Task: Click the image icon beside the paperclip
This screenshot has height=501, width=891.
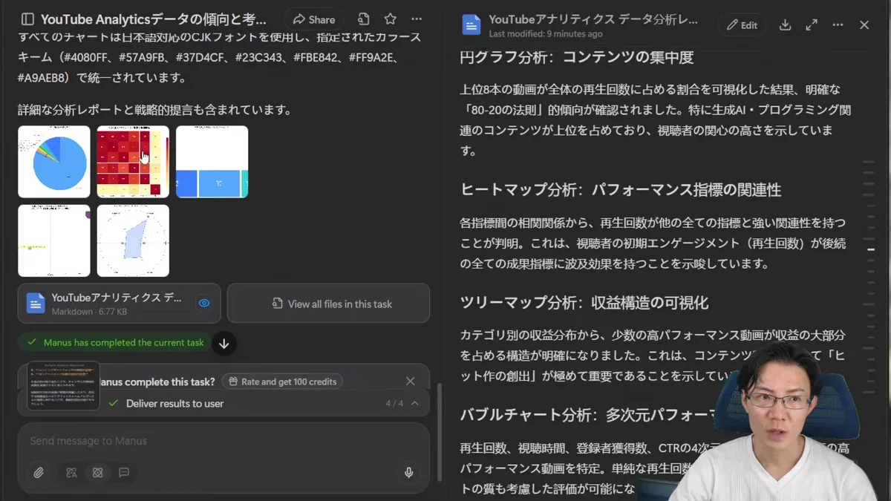Action: (71, 473)
